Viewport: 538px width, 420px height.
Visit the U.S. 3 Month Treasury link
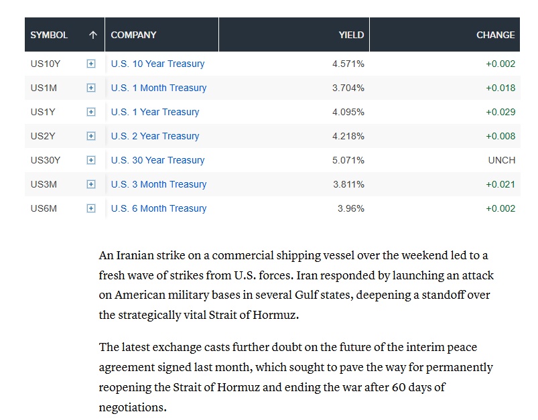point(159,184)
